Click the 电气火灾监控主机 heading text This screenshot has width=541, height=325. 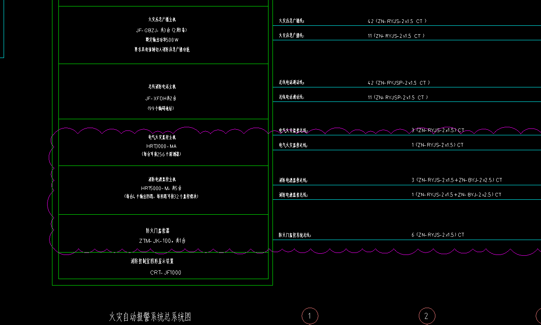162,137
